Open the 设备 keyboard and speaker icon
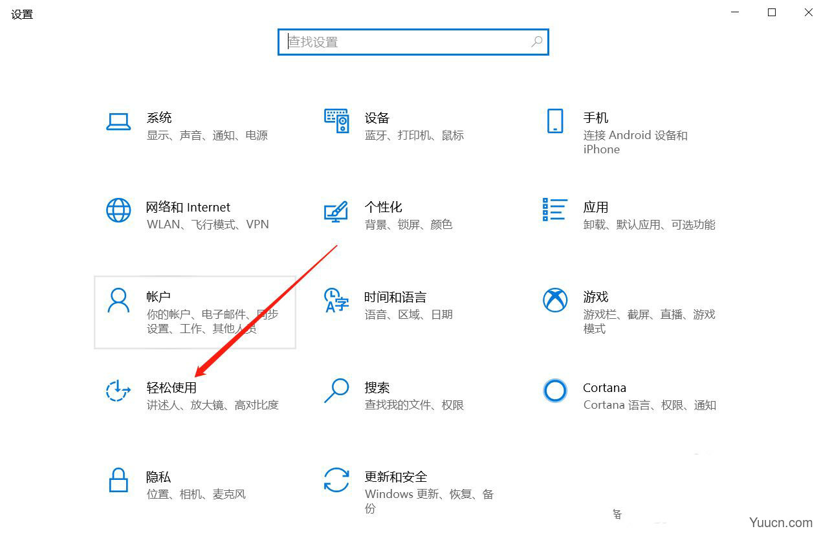Image resolution: width=821 pixels, height=542 pixels. coord(336,121)
